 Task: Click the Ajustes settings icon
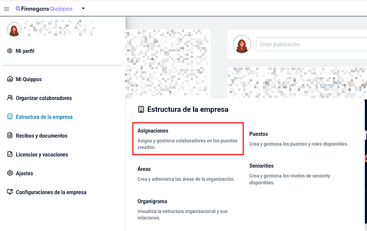pyautogui.click(x=10, y=173)
